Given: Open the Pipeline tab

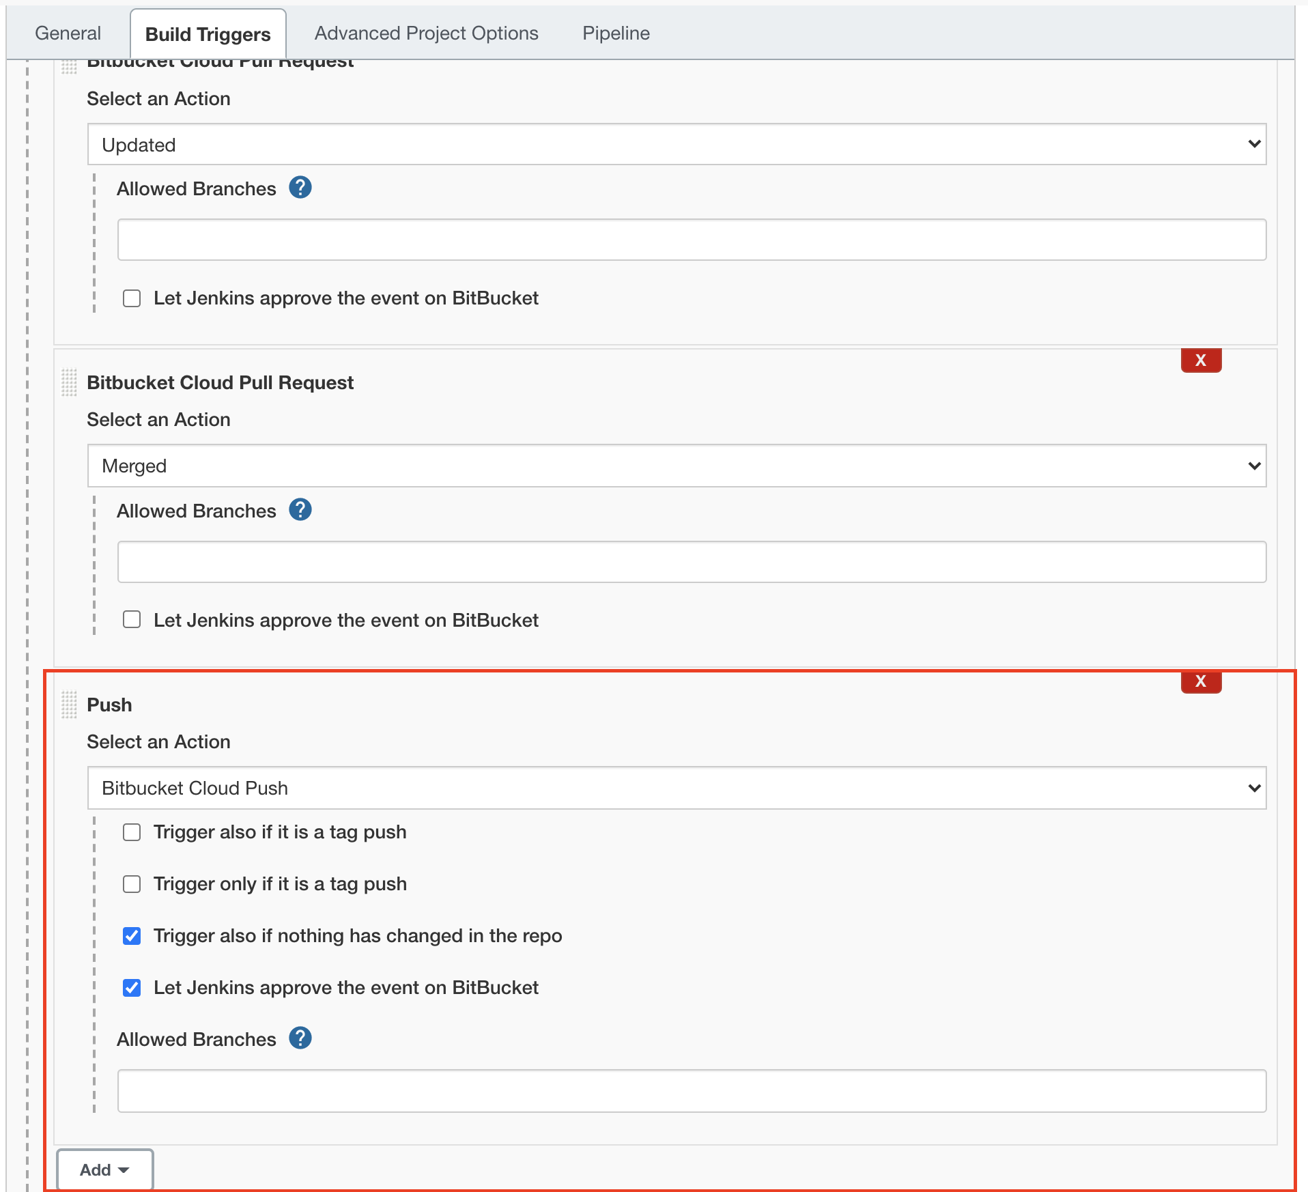Looking at the screenshot, I should click(615, 33).
